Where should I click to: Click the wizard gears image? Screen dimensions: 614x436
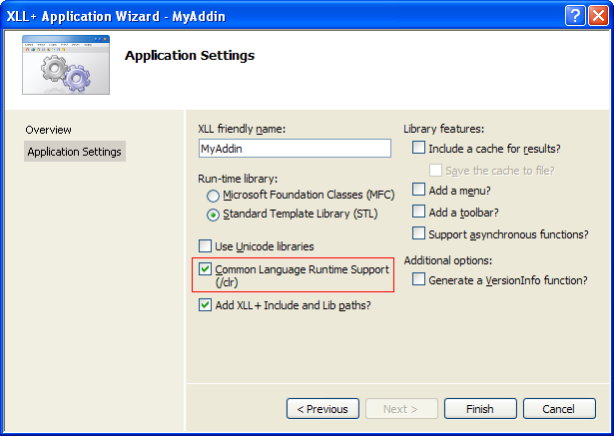point(66,65)
